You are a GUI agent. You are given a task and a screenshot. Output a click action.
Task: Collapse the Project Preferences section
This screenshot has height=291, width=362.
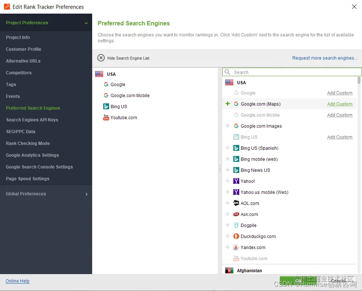(x=86, y=23)
